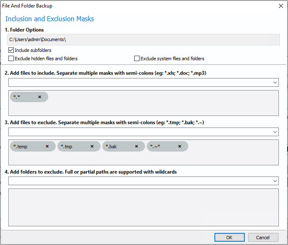Remove the *.bak exclusion mask tag

click(x=136, y=146)
